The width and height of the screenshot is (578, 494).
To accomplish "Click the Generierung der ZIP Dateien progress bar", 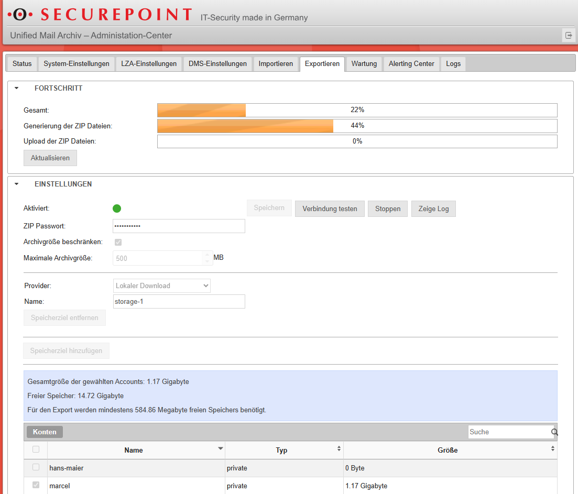I will coord(357,126).
